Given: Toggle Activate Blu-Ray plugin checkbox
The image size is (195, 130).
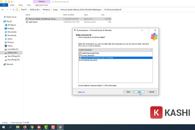Looking at the screenshot, I should point(80,60).
